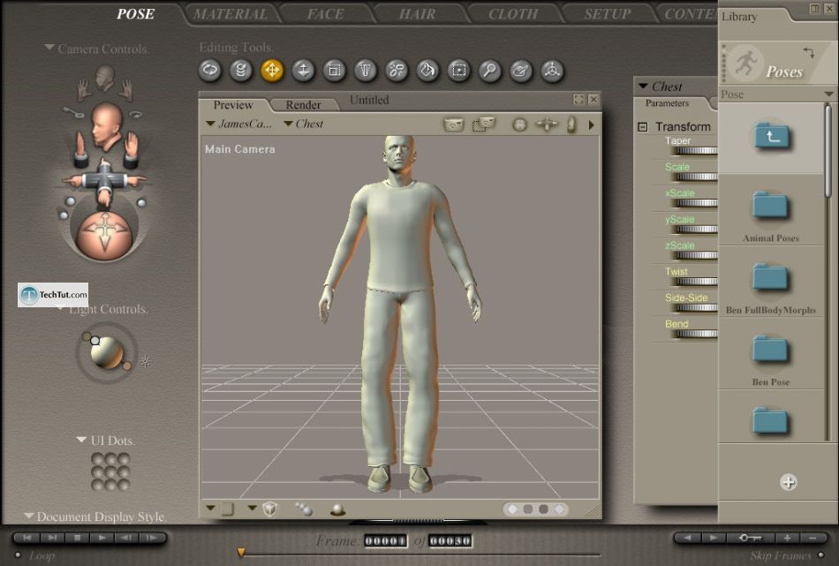Click the Poses running figure icon
Image resolution: width=839 pixels, height=566 pixels.
click(745, 63)
